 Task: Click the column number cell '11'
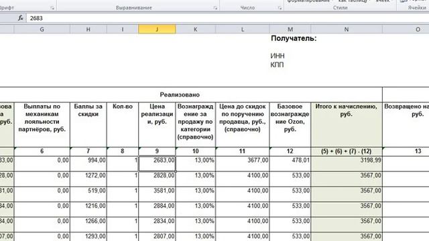[x=243, y=151]
